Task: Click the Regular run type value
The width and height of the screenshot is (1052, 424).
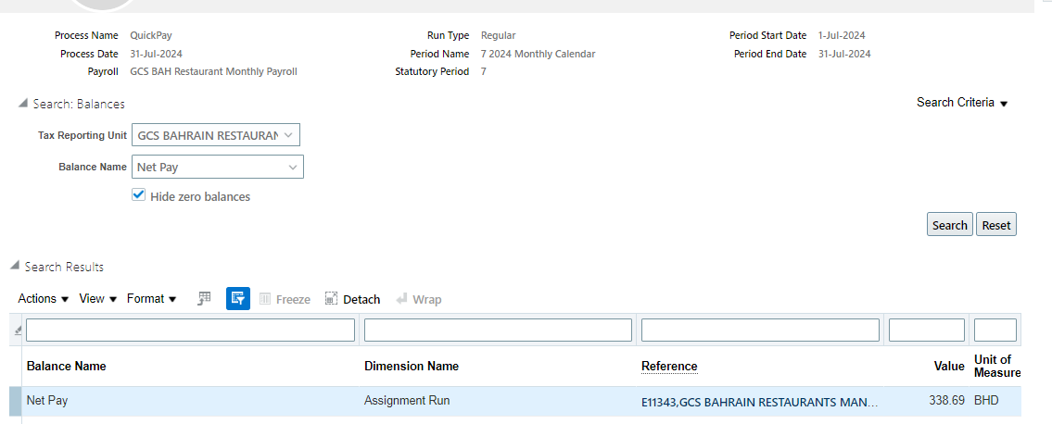Action: (x=498, y=35)
